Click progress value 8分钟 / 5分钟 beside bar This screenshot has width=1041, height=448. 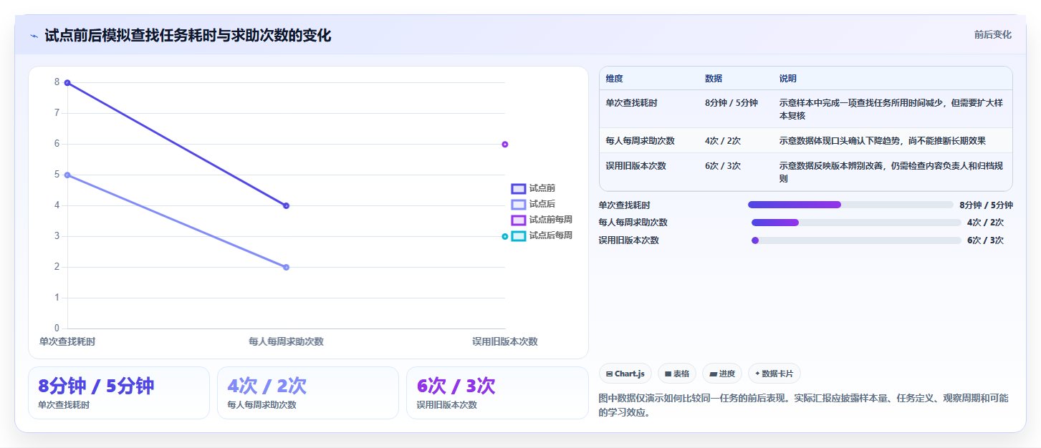986,205
